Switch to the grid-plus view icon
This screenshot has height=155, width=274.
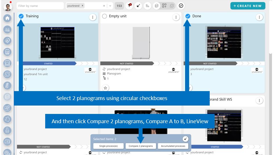[x=164, y=6]
